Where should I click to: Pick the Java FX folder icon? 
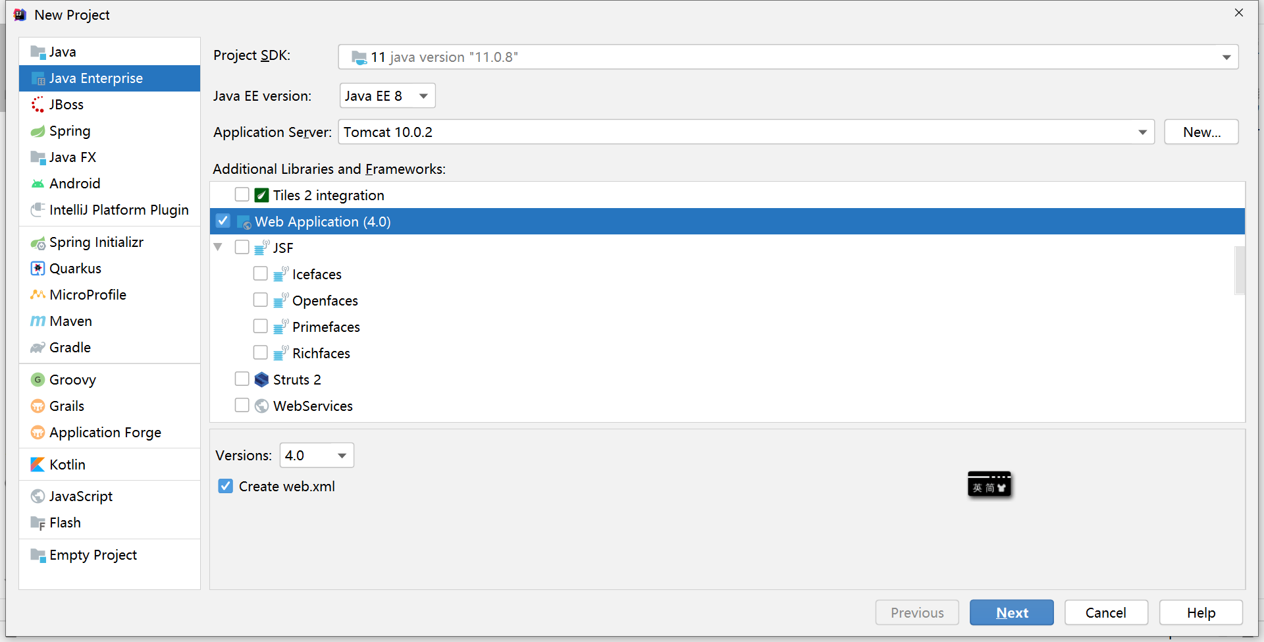38,157
